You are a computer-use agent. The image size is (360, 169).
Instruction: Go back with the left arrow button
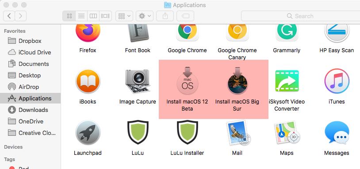(x=9, y=16)
